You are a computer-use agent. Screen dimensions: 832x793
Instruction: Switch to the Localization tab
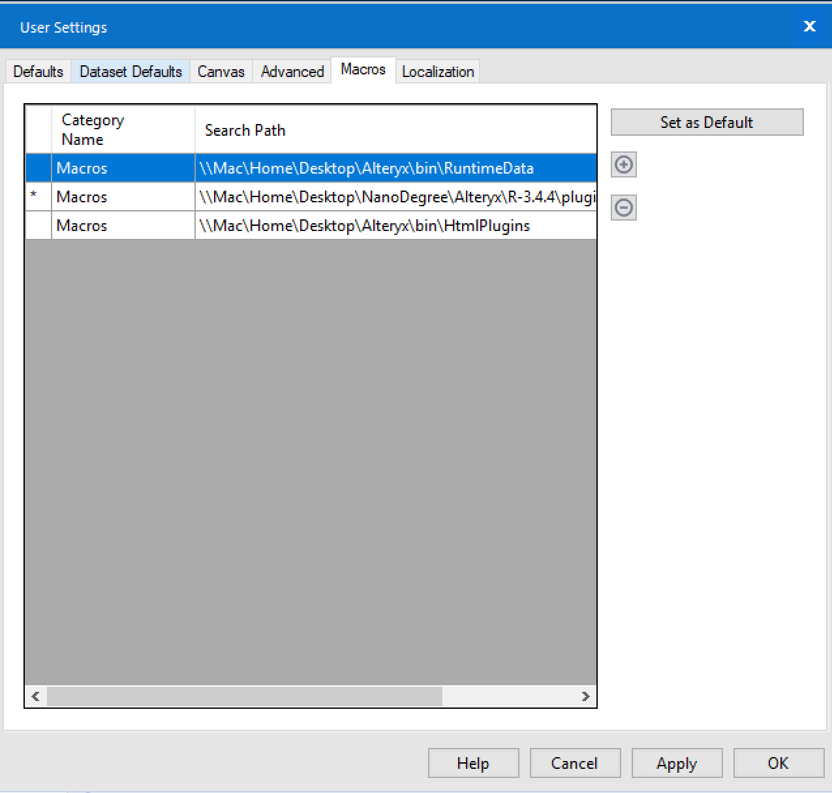tap(438, 71)
